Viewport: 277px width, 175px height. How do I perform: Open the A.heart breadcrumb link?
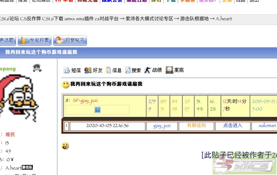(223, 19)
